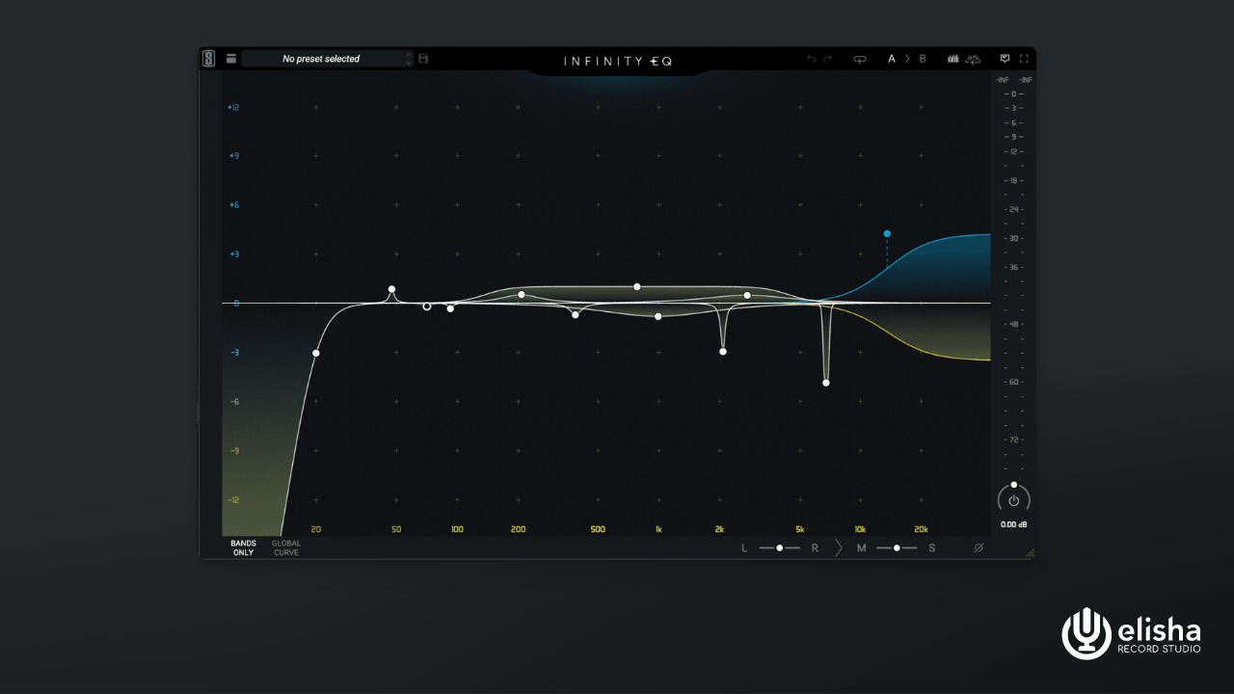Select the blue high-shelf band node

[x=887, y=233]
